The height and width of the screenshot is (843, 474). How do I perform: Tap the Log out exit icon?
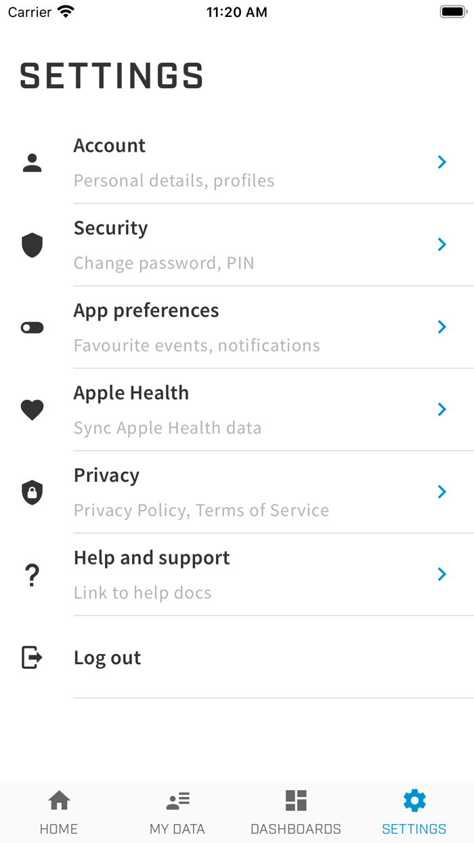point(32,657)
